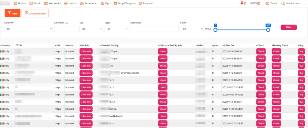308x128 pixels.
Task: Click the My Account user icon
Action: tap(283, 3)
